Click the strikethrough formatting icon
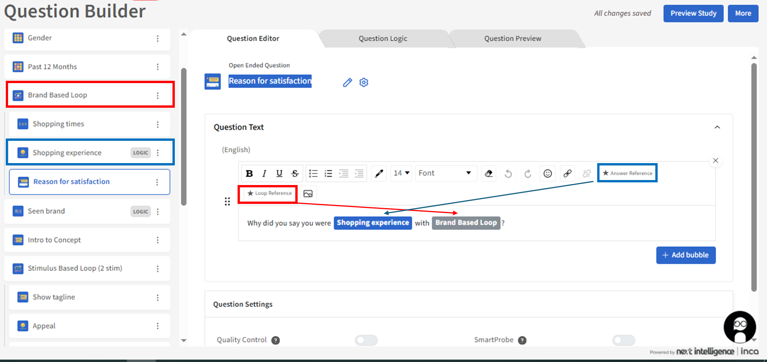The height and width of the screenshot is (362, 767). tap(295, 173)
